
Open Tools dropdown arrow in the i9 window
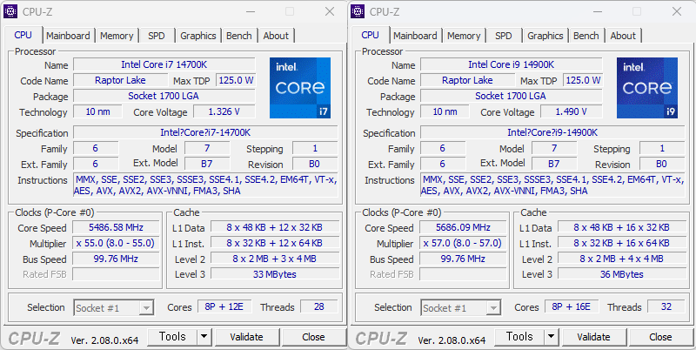click(x=551, y=337)
